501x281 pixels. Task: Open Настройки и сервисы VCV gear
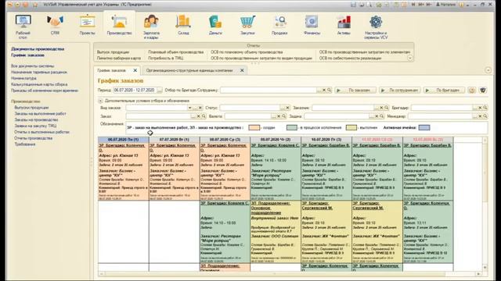pyautogui.click(x=376, y=27)
